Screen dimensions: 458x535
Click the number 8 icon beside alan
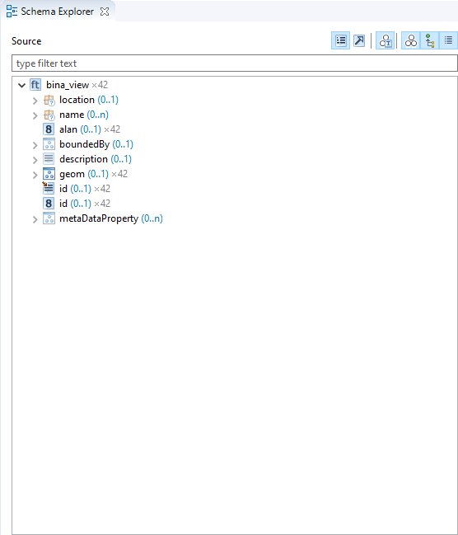click(x=49, y=129)
